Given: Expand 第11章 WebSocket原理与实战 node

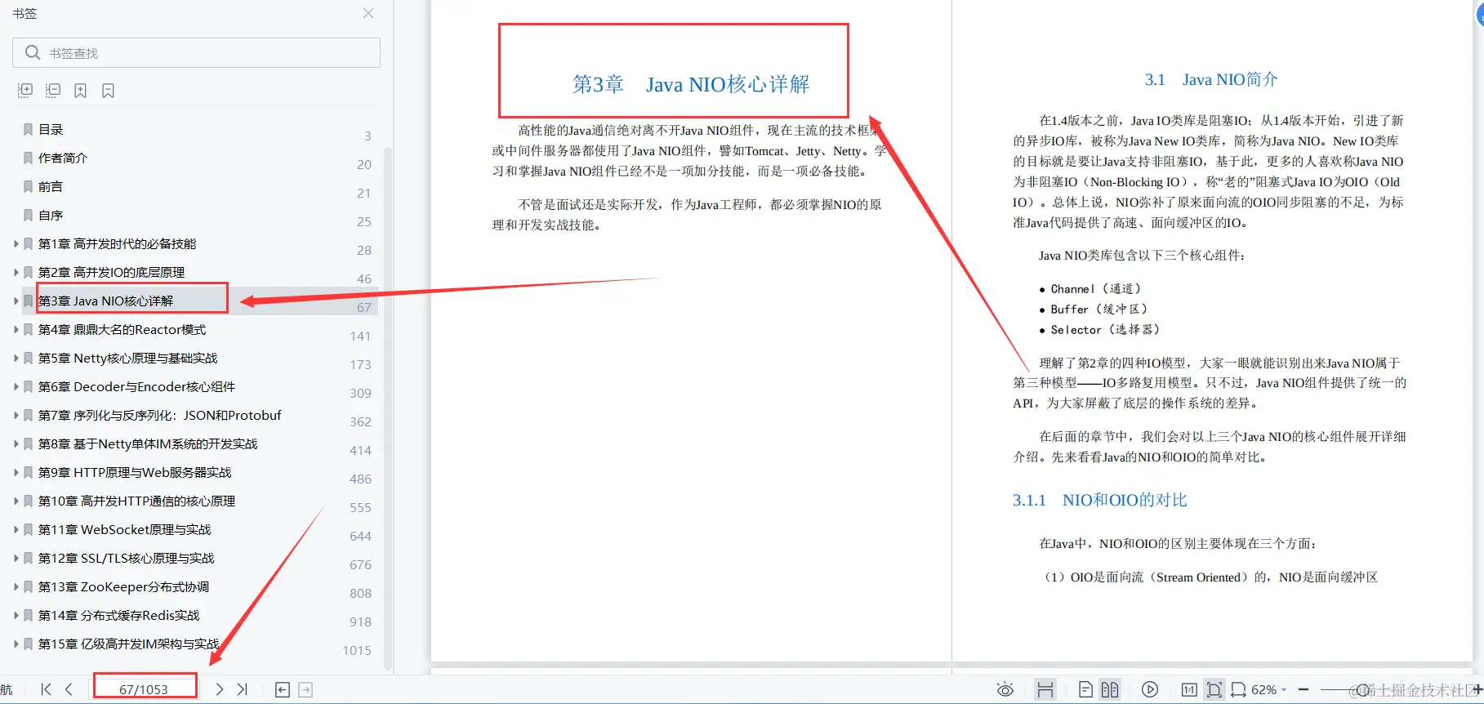Looking at the screenshot, I should 16,529.
